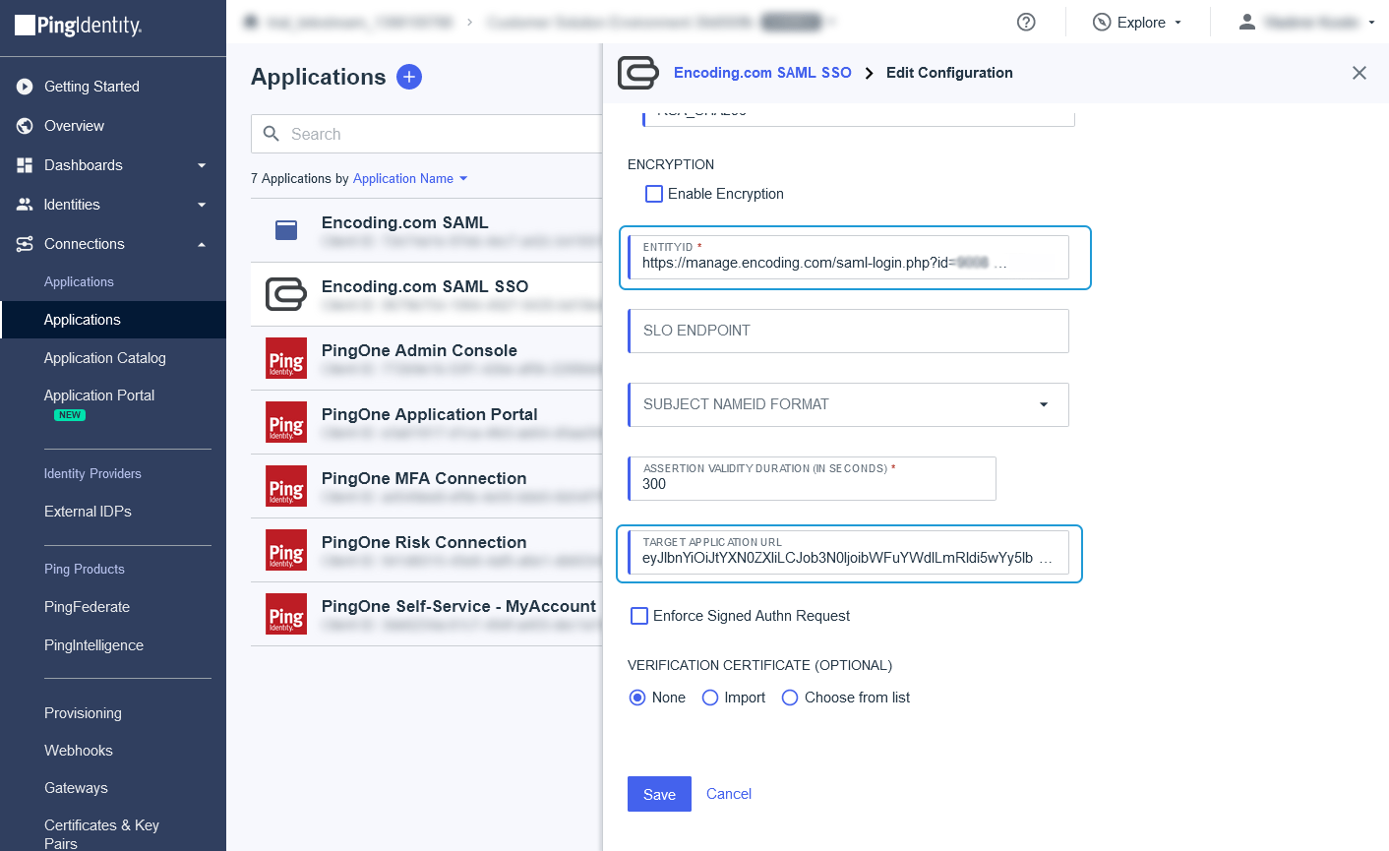
Task: Click the PingOne Self-Service Ping icon
Action: tap(286, 614)
